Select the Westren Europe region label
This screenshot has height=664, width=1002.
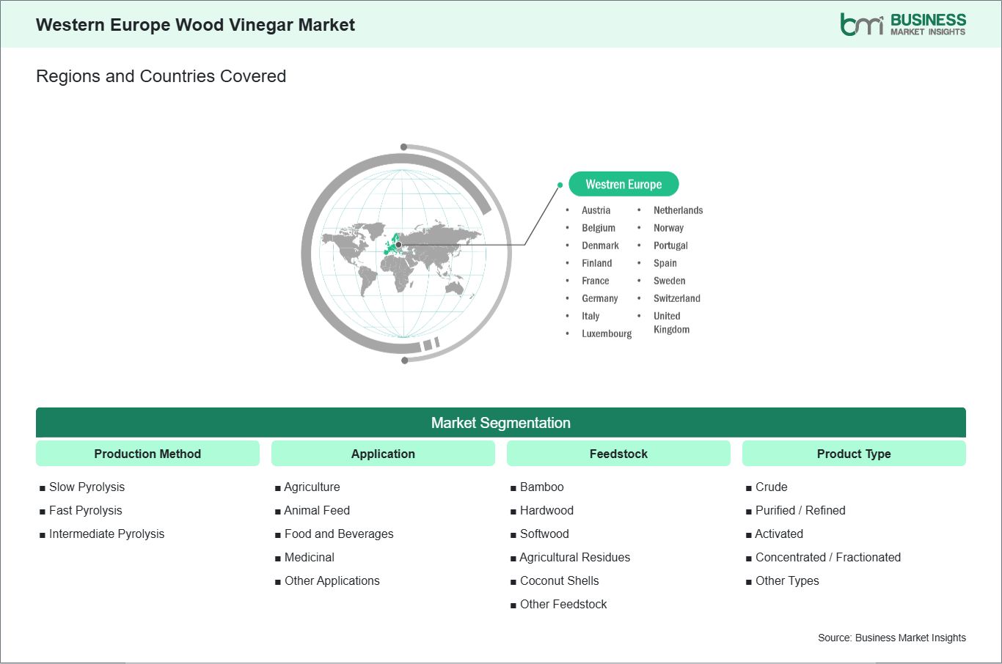pyautogui.click(x=623, y=185)
